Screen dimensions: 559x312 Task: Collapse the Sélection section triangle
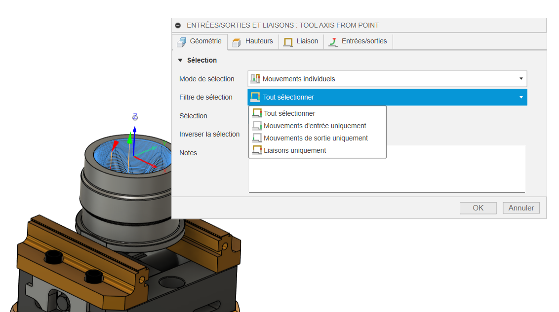click(x=180, y=60)
